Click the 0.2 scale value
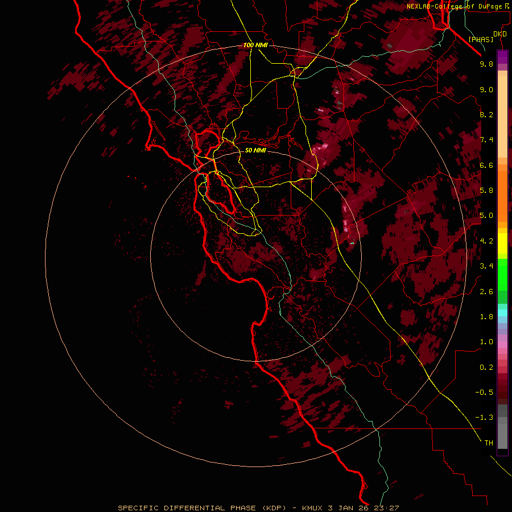The image size is (512, 512). pos(486,368)
